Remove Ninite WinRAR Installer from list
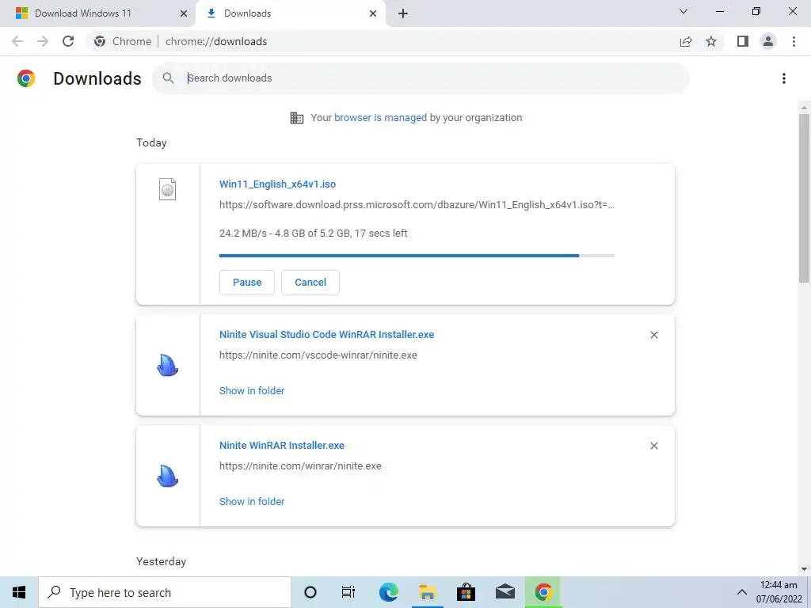Viewport: 811px width, 608px height. [653, 446]
